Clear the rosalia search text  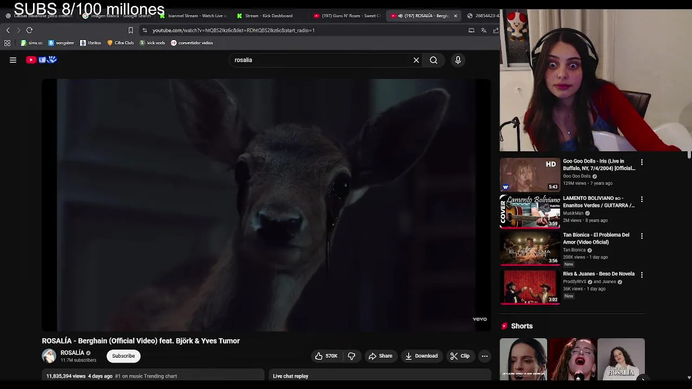click(416, 60)
